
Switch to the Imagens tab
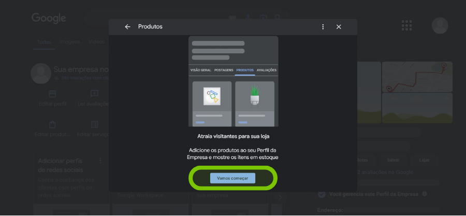[69, 42]
